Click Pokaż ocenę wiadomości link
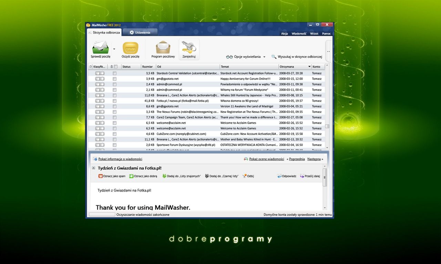 point(267,159)
